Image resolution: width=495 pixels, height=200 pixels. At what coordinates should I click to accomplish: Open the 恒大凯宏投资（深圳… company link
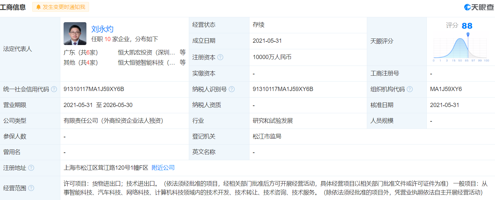click(x=147, y=53)
